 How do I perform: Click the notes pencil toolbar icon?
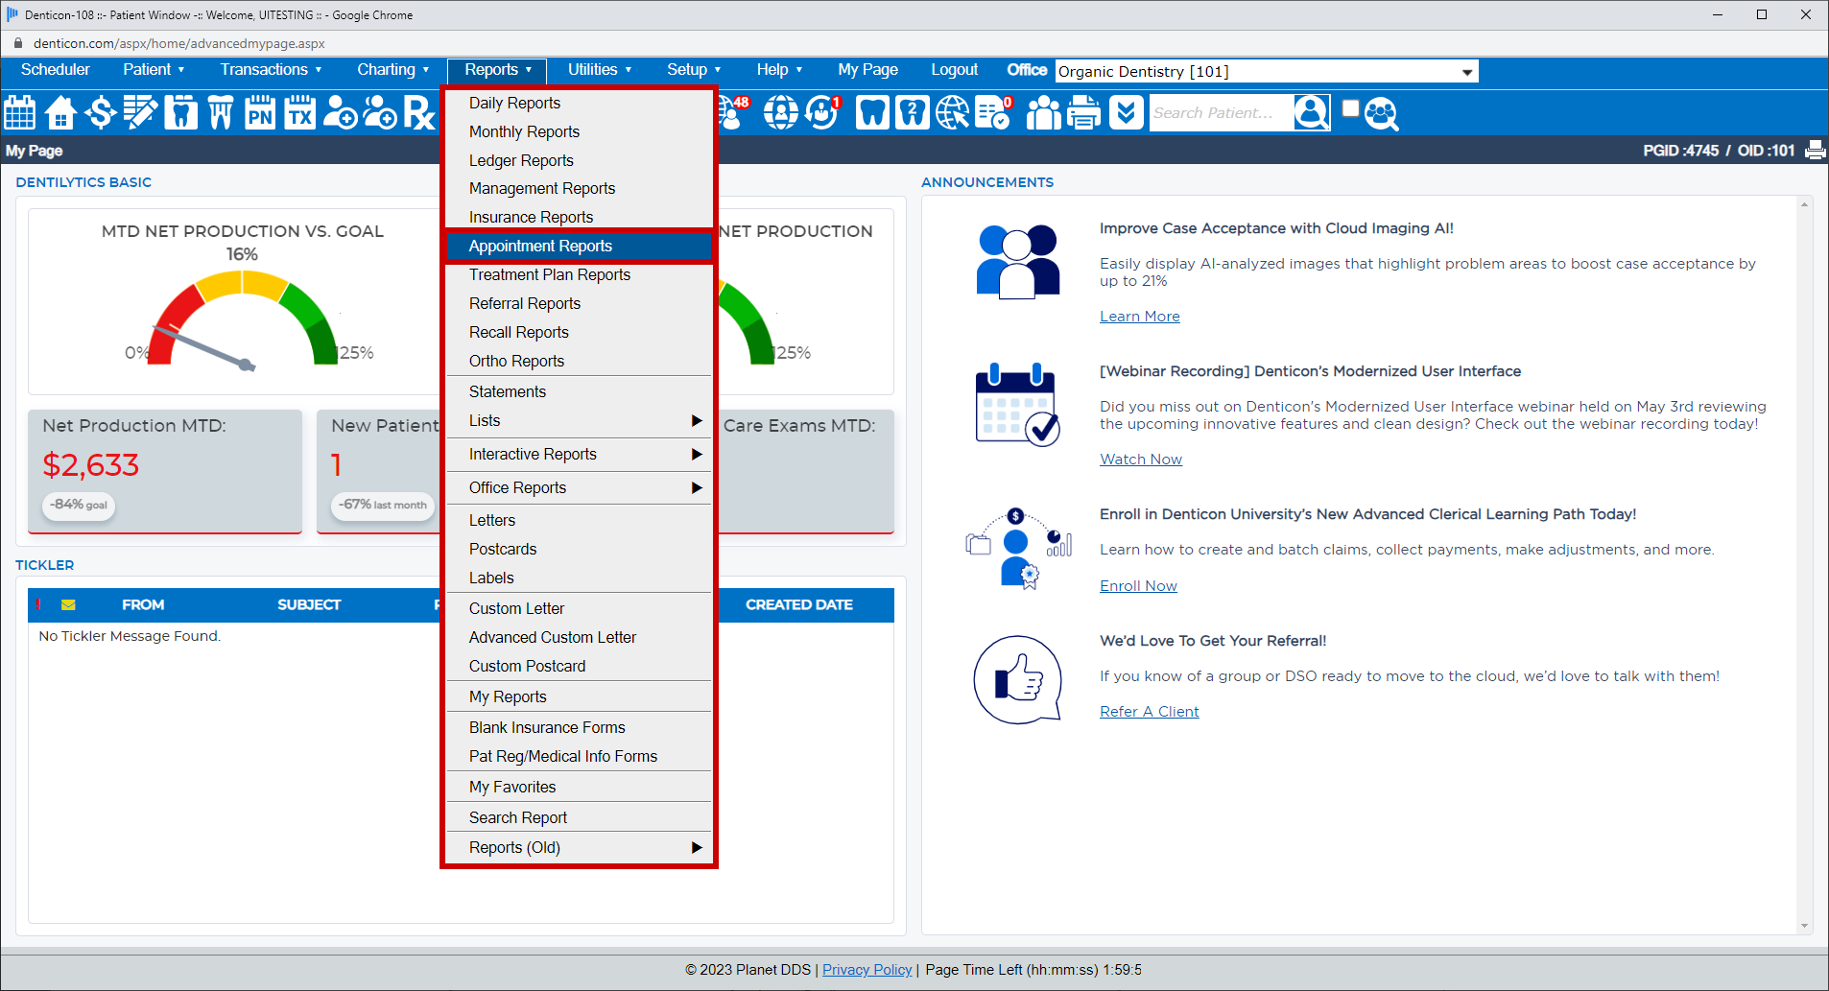[140, 112]
